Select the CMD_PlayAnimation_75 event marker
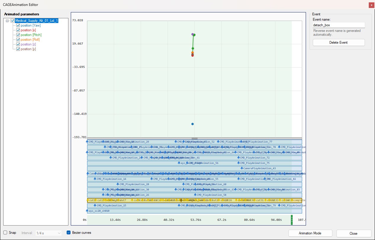This screenshot has width=375, height=240. (x=238, y=163)
